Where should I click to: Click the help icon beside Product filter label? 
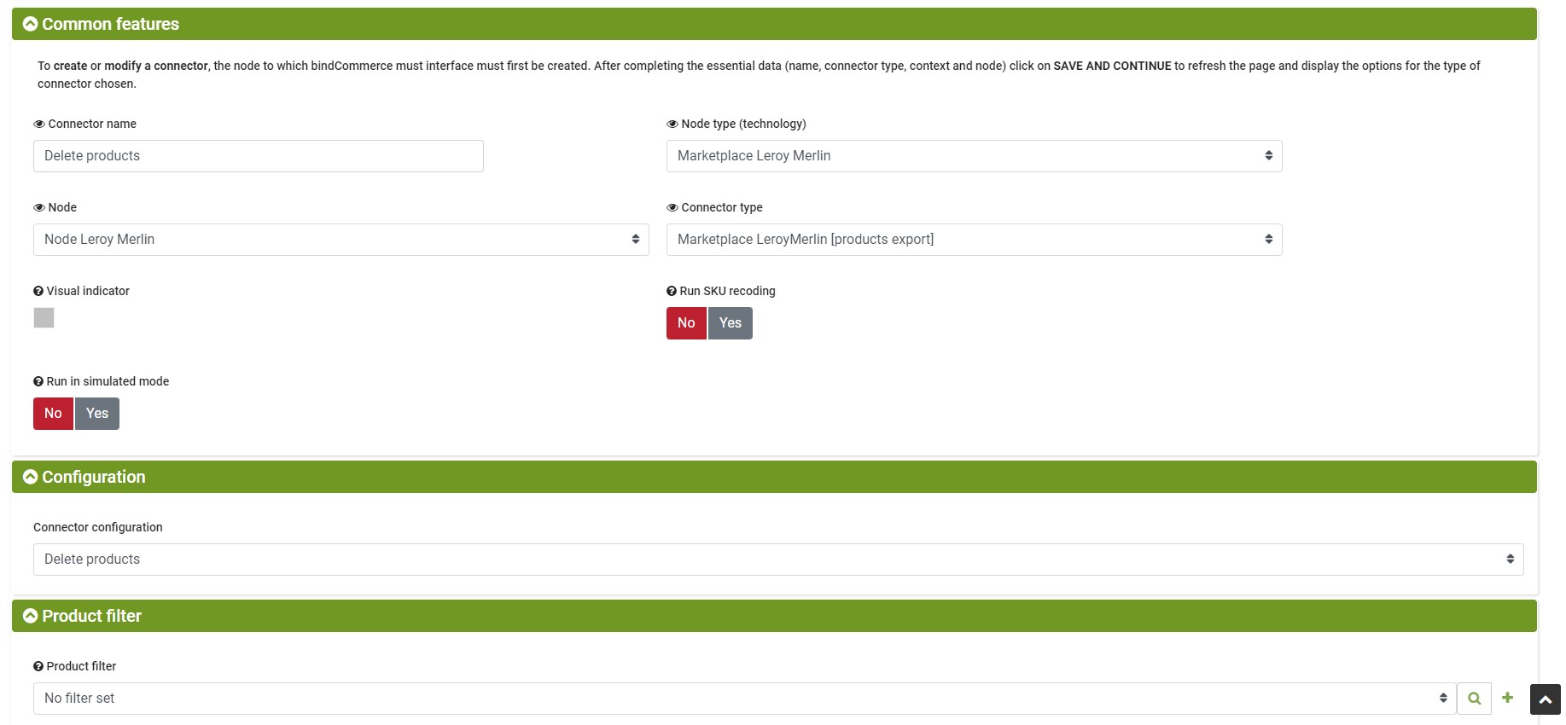tap(38, 666)
